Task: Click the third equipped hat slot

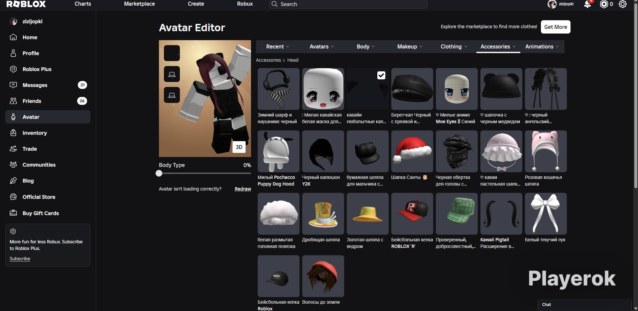Action: [172, 95]
